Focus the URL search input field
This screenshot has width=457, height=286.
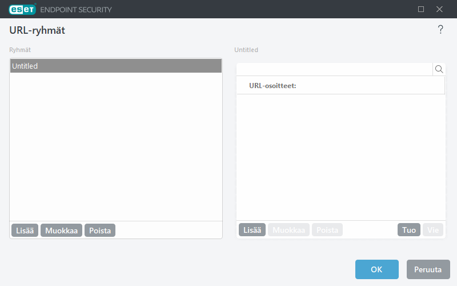(335, 69)
